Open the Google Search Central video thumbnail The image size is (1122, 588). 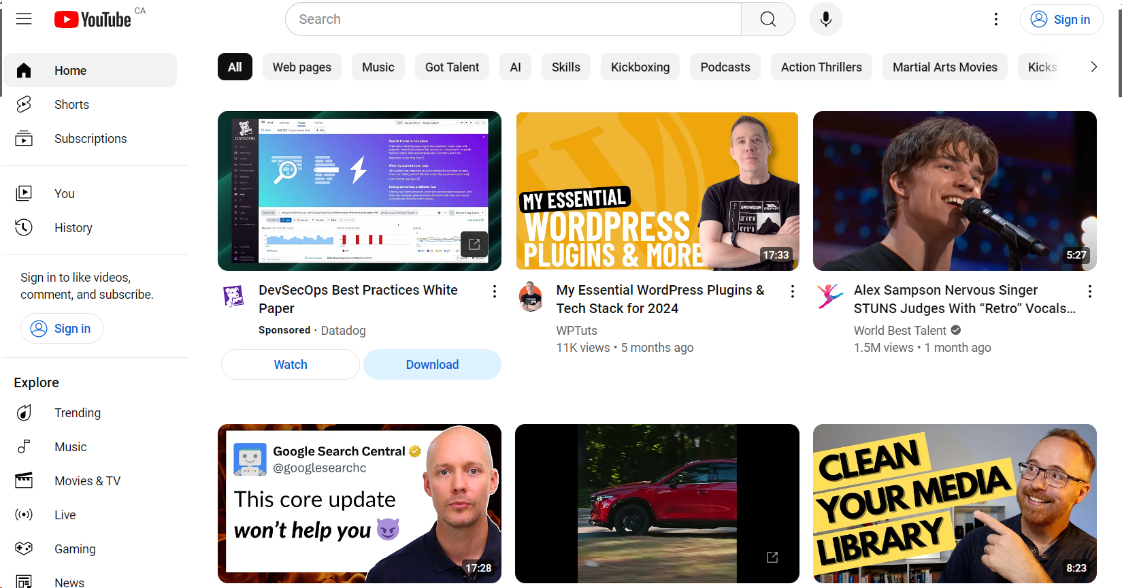pos(359,504)
